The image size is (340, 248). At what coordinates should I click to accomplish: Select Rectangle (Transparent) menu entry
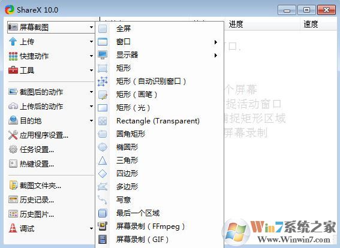click(160, 121)
